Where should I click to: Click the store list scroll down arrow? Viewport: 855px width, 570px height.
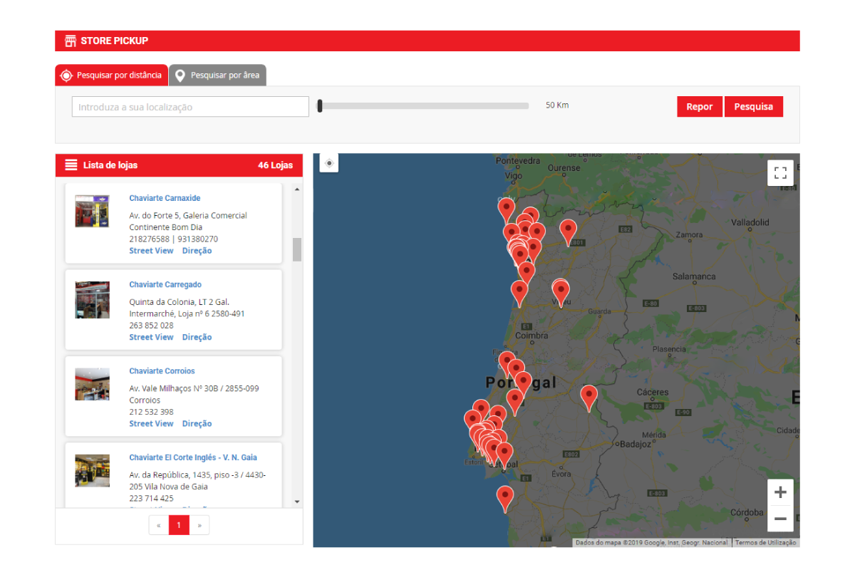[297, 502]
